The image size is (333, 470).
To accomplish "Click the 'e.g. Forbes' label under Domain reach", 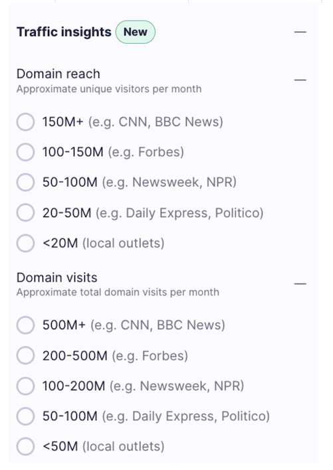I will coord(146,152).
